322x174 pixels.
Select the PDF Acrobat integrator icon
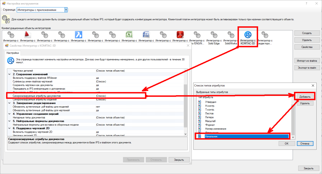click(x=180, y=34)
